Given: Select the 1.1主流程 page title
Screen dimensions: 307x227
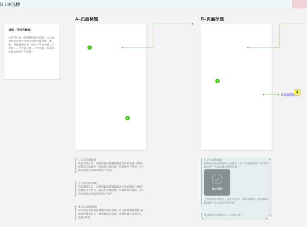Looking at the screenshot, I should point(10,4).
